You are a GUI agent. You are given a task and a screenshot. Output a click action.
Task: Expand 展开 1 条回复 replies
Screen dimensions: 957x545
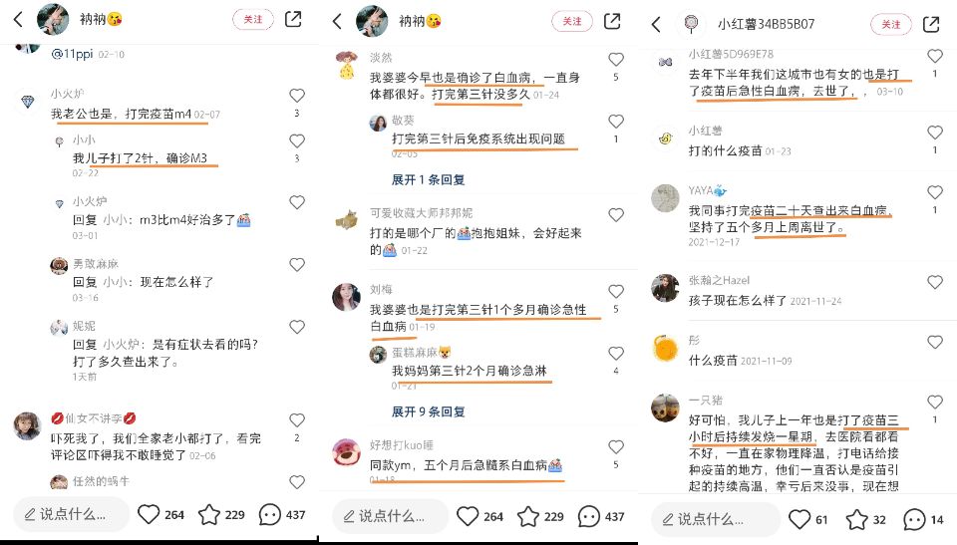coord(428,179)
